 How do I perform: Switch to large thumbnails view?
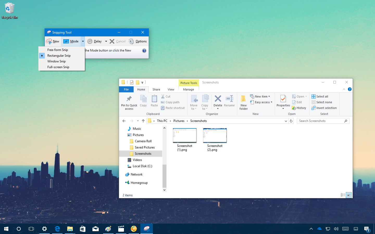(x=348, y=195)
